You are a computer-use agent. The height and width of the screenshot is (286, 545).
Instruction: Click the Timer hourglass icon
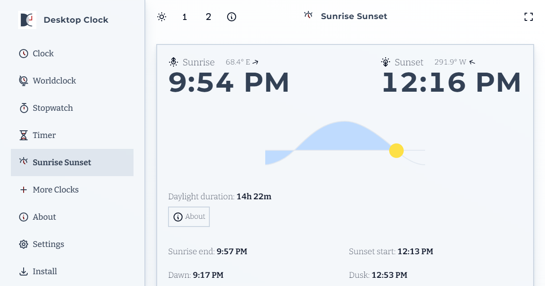click(23, 135)
